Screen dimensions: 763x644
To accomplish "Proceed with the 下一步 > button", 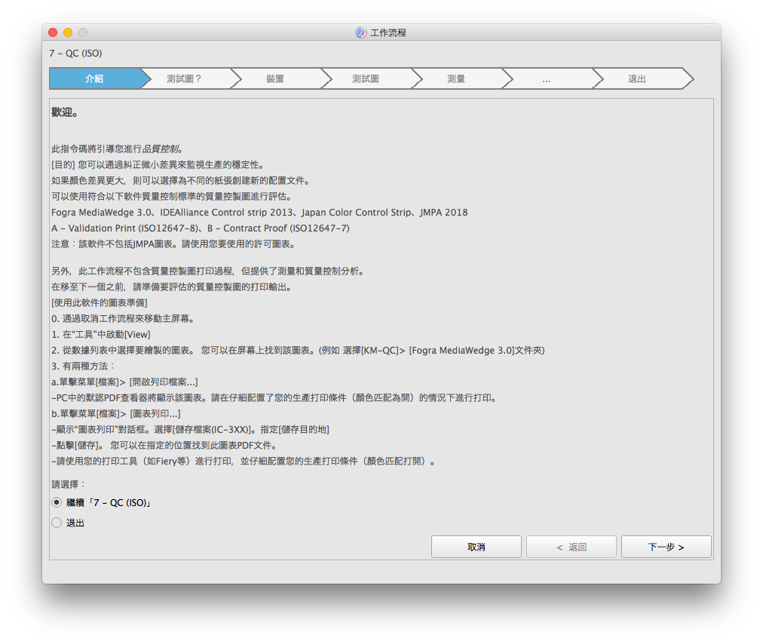I will coord(666,547).
